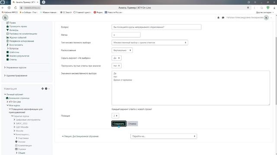This screenshot has height=155, width=277.
Task: Click the bookmark icon in address bar
Action: pos(248,8)
